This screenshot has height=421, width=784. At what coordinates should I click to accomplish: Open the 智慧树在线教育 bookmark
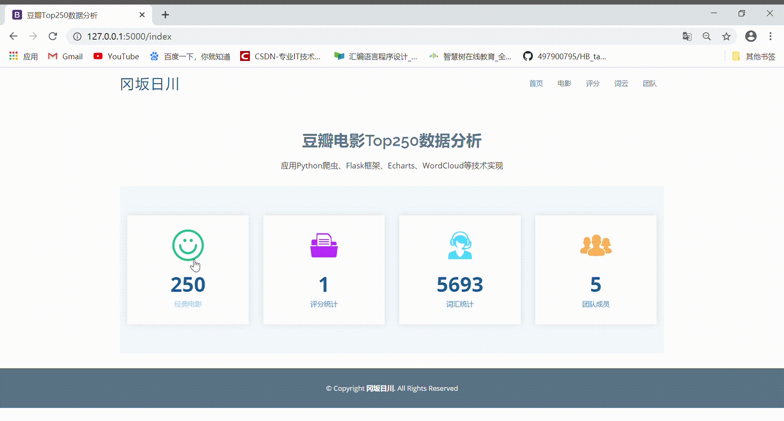(x=470, y=56)
